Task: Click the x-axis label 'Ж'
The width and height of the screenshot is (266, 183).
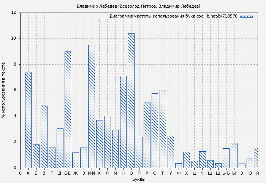Action: click(x=76, y=173)
